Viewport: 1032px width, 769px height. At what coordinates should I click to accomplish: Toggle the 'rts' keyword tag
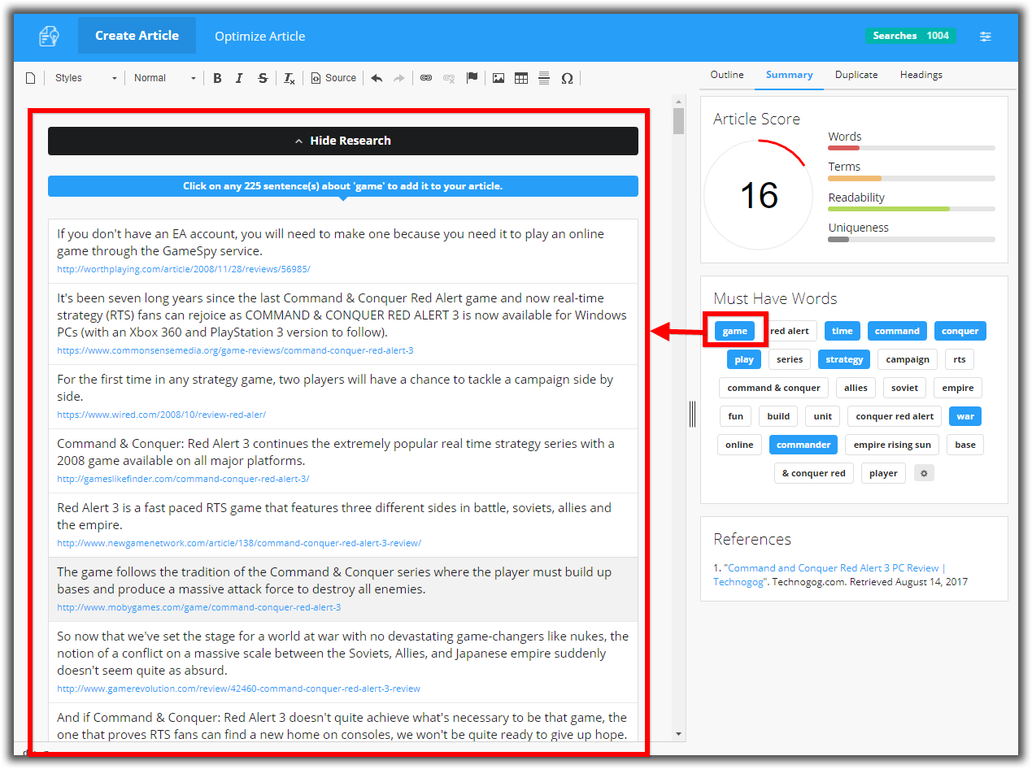[960, 359]
